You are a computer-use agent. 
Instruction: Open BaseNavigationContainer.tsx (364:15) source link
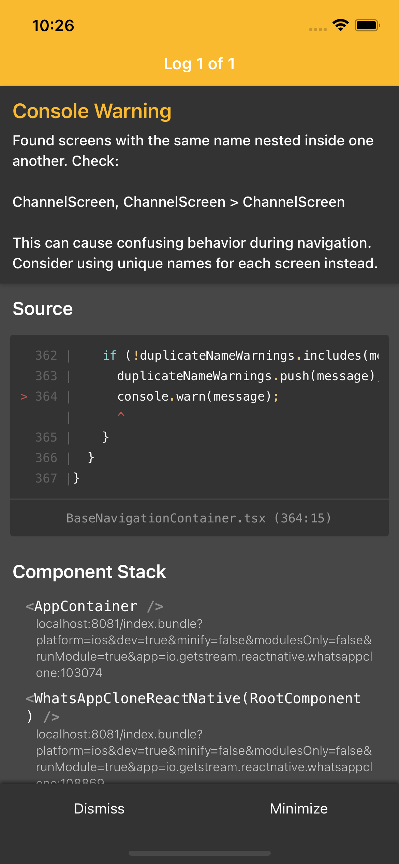pyautogui.click(x=199, y=518)
